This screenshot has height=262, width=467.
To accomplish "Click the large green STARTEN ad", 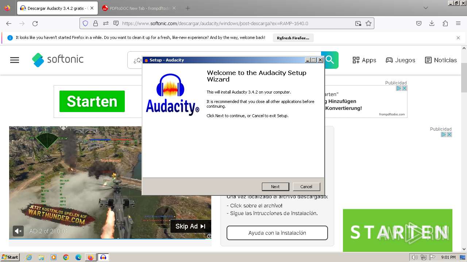I will point(398,230).
